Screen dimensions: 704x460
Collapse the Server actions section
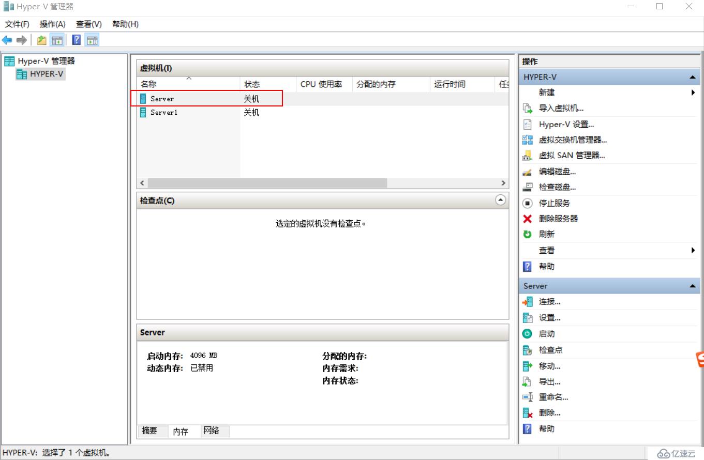[692, 286]
